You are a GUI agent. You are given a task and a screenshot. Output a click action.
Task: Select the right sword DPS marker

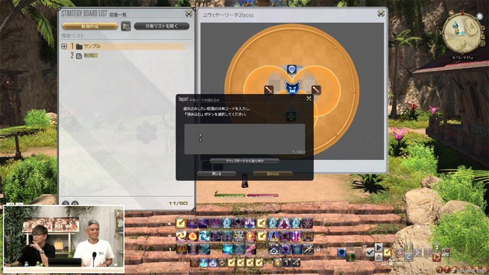pyautogui.click(x=316, y=90)
